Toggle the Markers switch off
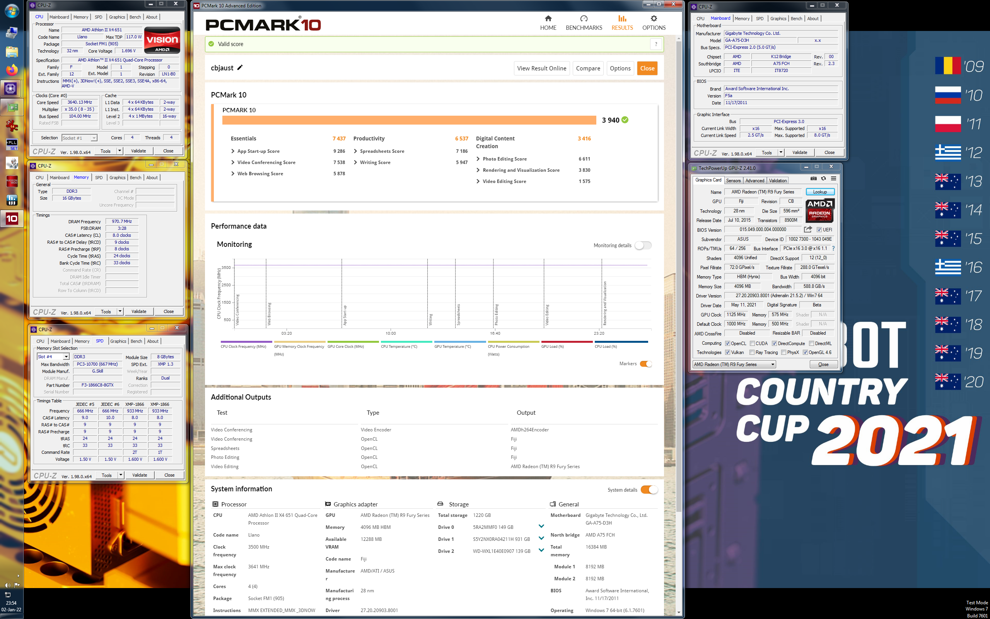Image resolution: width=990 pixels, height=619 pixels. (x=646, y=364)
